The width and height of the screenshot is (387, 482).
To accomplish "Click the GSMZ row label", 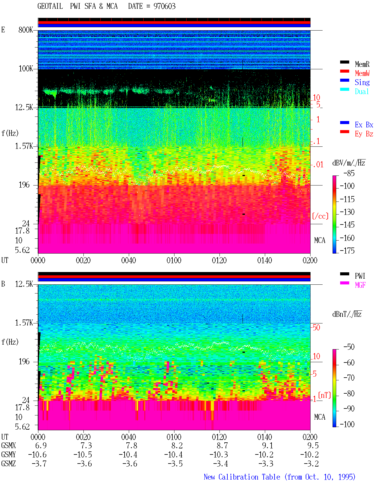I will tap(8, 464).
